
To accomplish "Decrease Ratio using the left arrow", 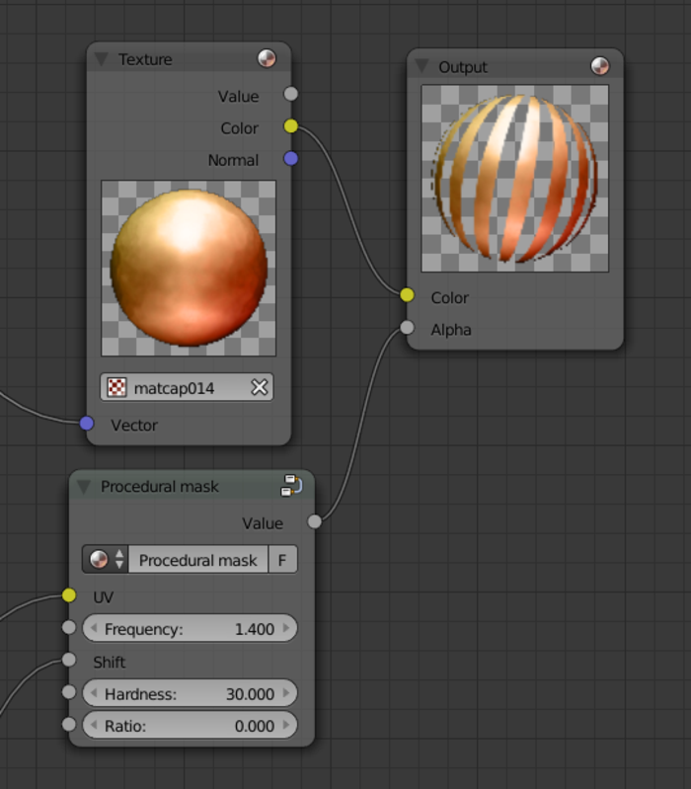I will point(94,726).
